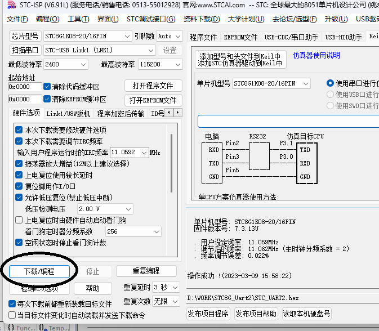The height and width of the screenshot is (331, 379).
Task: Switch to EEPROM文件 tab
Action: pos(240,37)
